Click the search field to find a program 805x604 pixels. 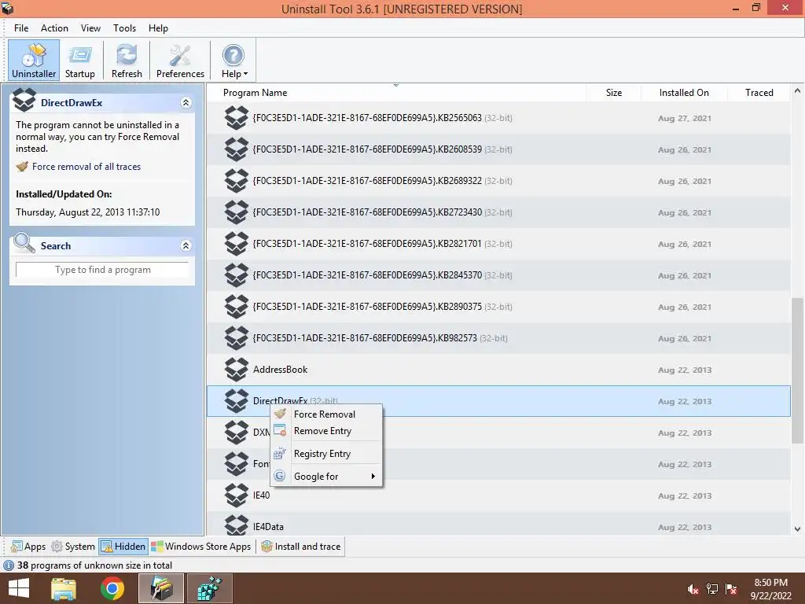click(x=103, y=270)
